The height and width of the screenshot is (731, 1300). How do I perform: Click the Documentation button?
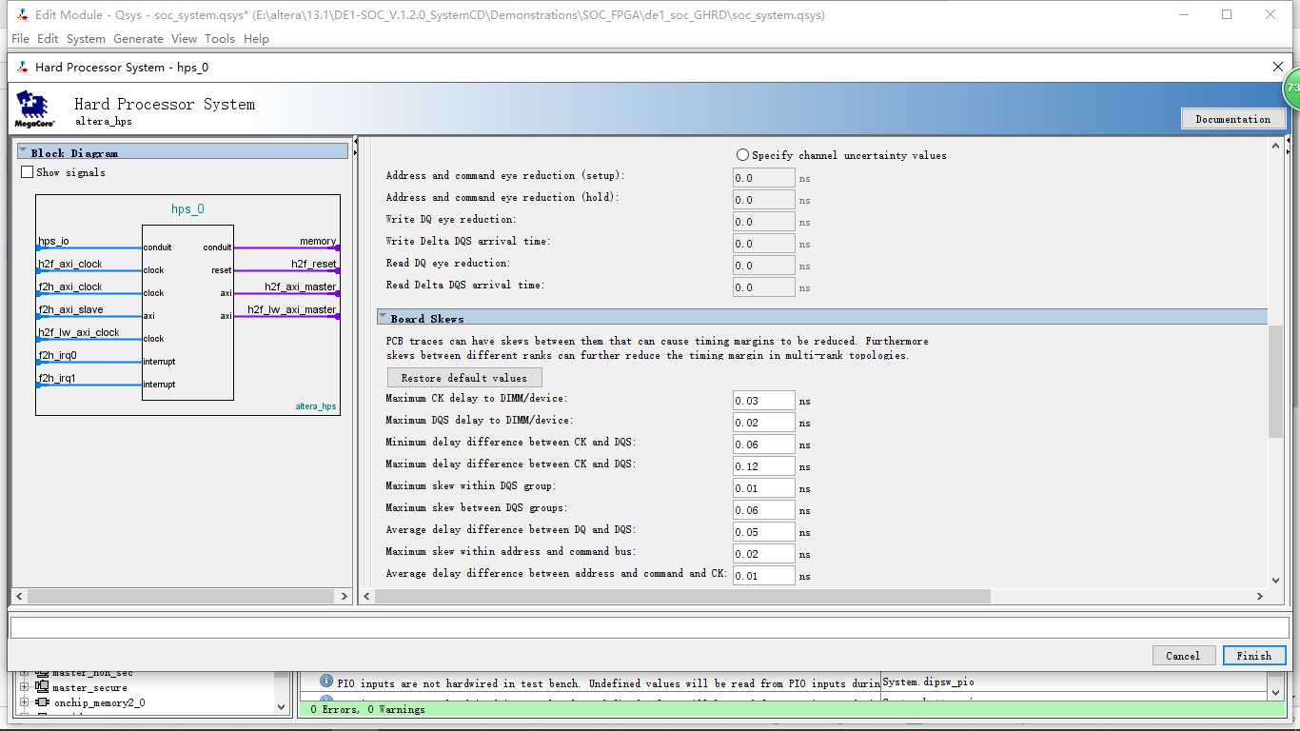(1233, 119)
